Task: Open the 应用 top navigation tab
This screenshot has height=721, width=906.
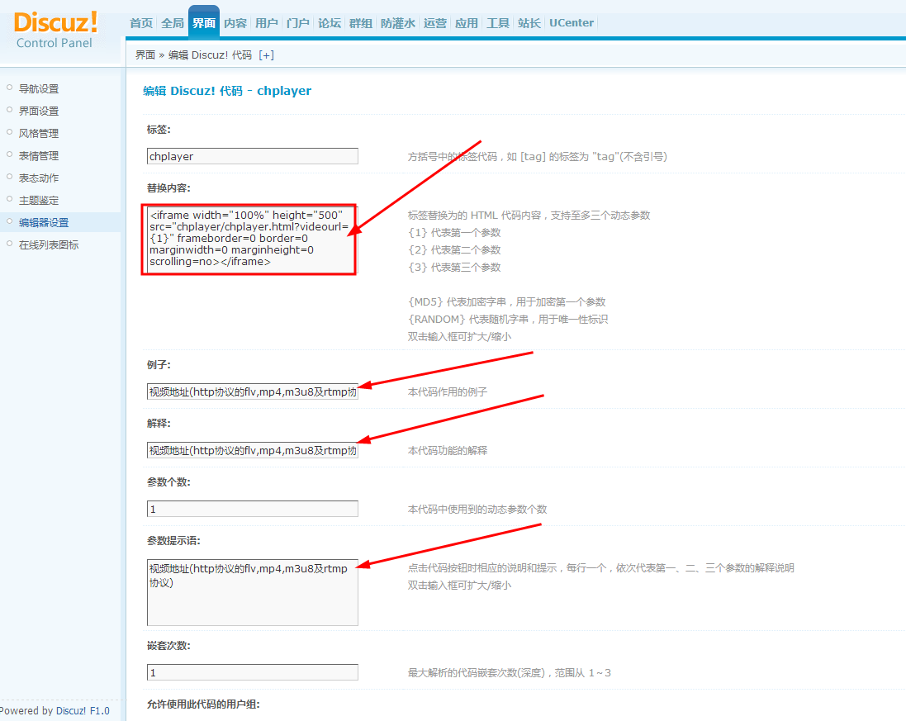Action: pyautogui.click(x=467, y=23)
